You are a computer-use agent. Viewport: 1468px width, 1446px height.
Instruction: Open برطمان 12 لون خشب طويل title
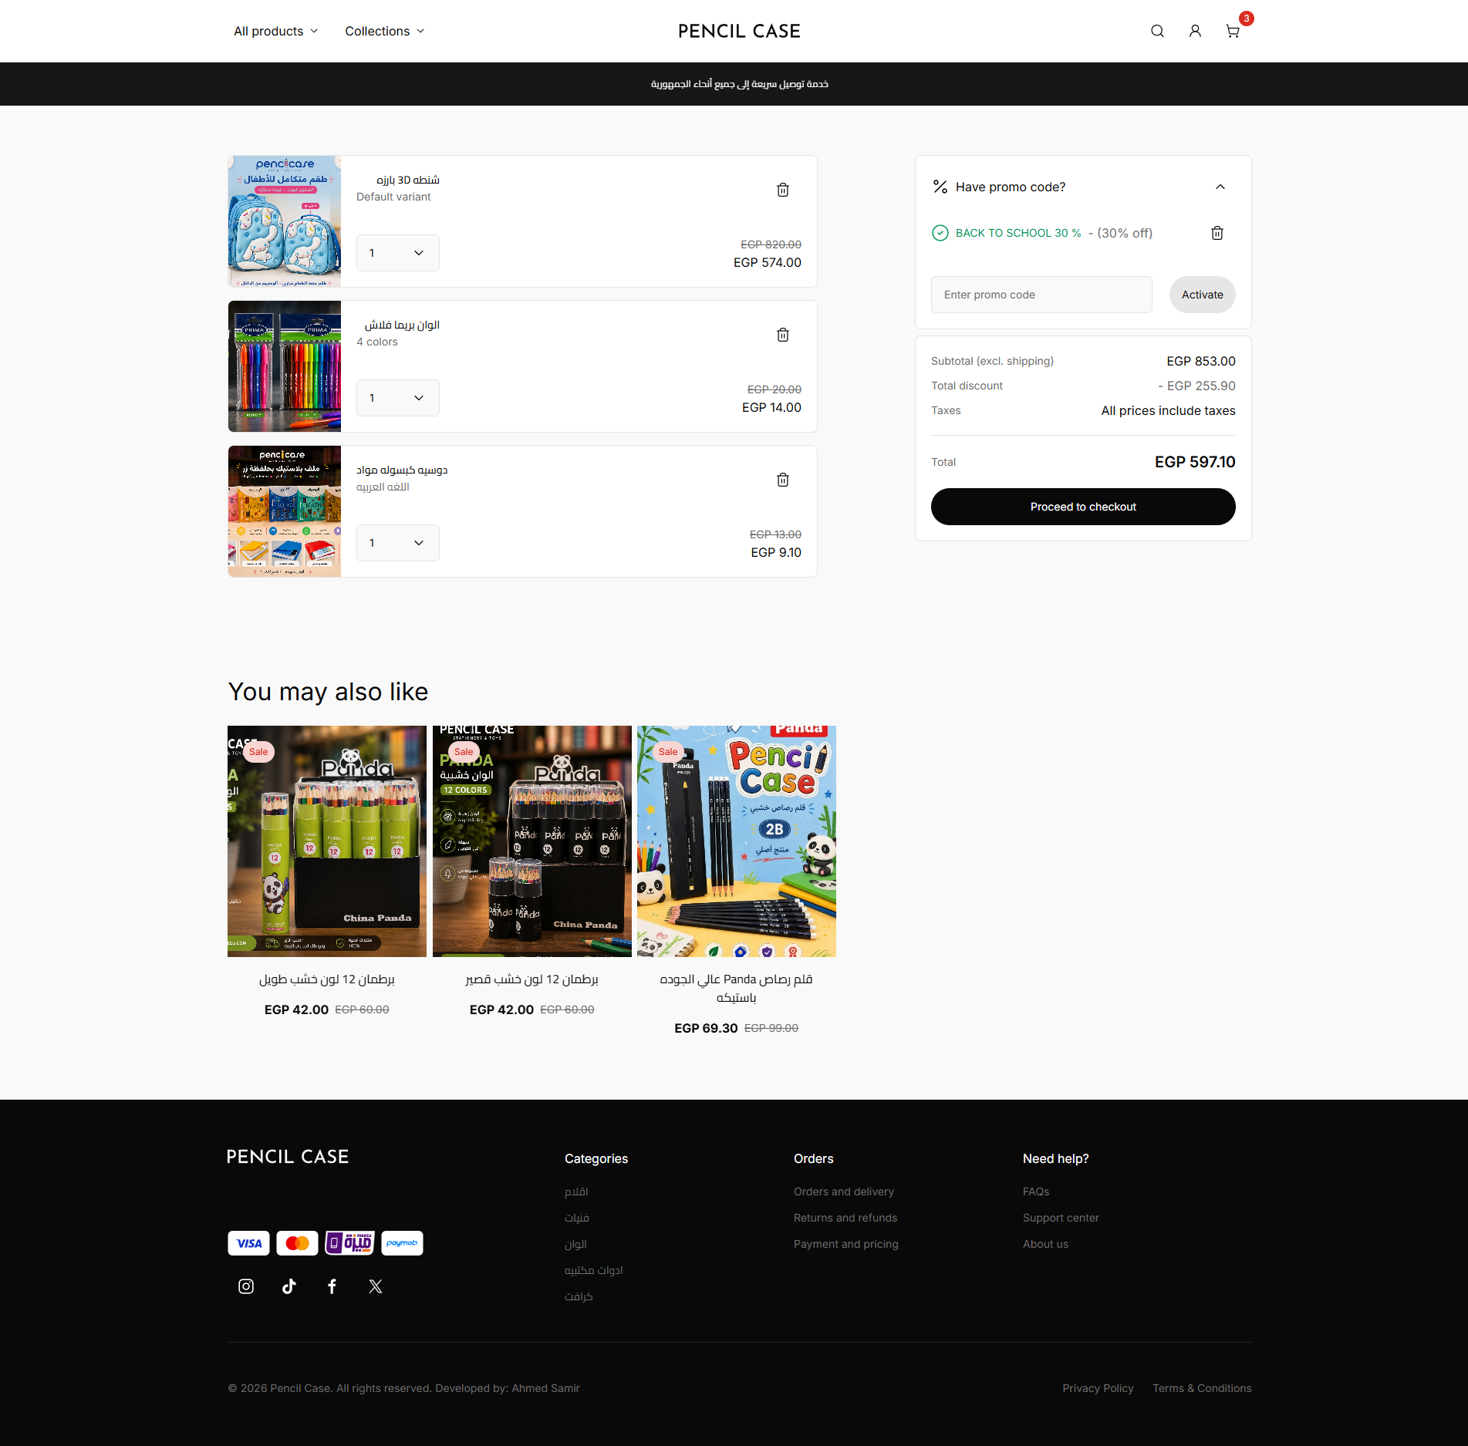tap(327, 979)
